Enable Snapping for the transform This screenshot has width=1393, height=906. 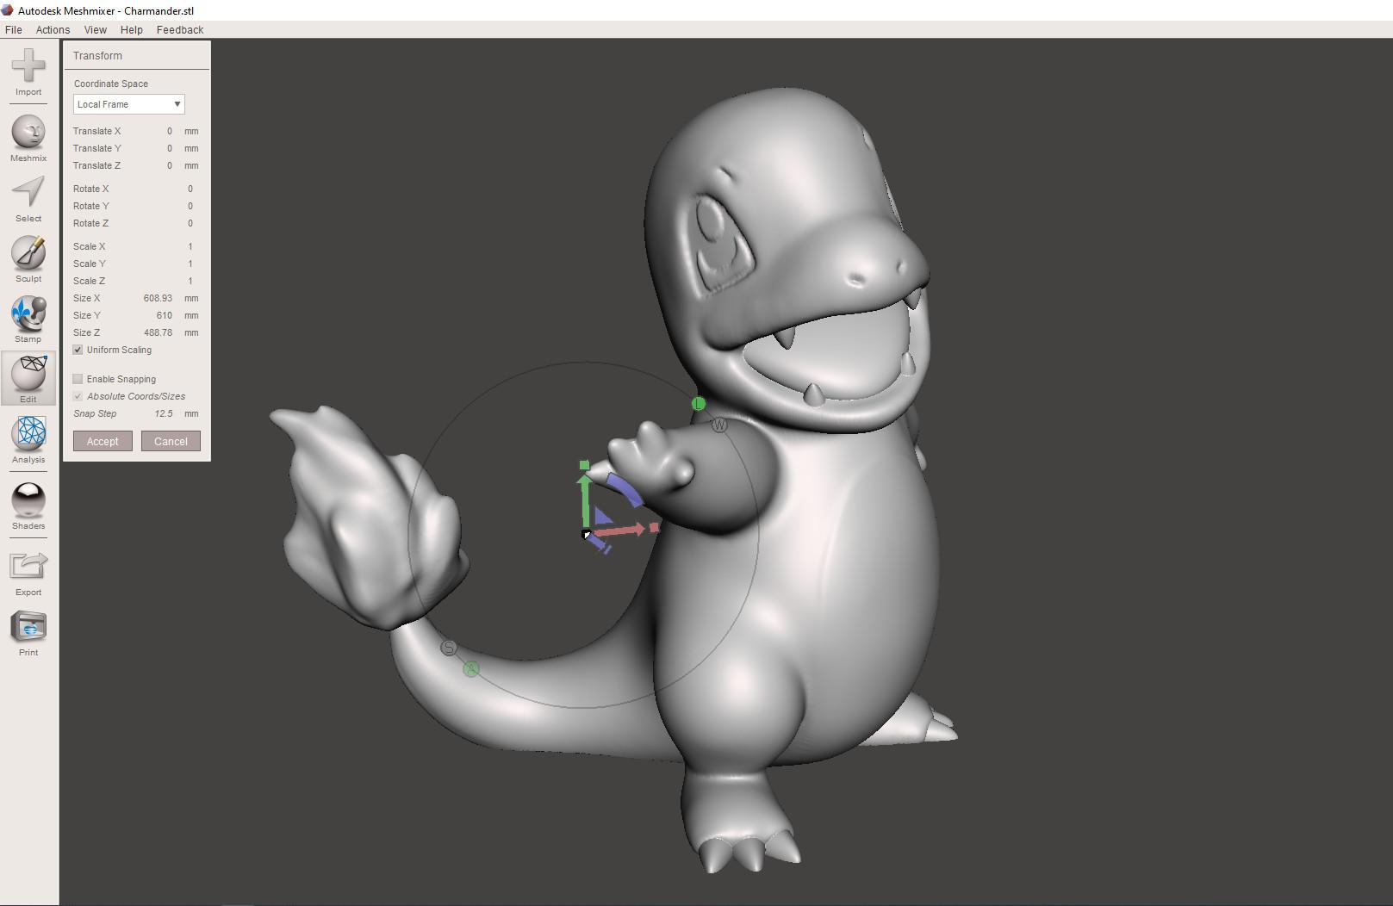pyautogui.click(x=78, y=379)
